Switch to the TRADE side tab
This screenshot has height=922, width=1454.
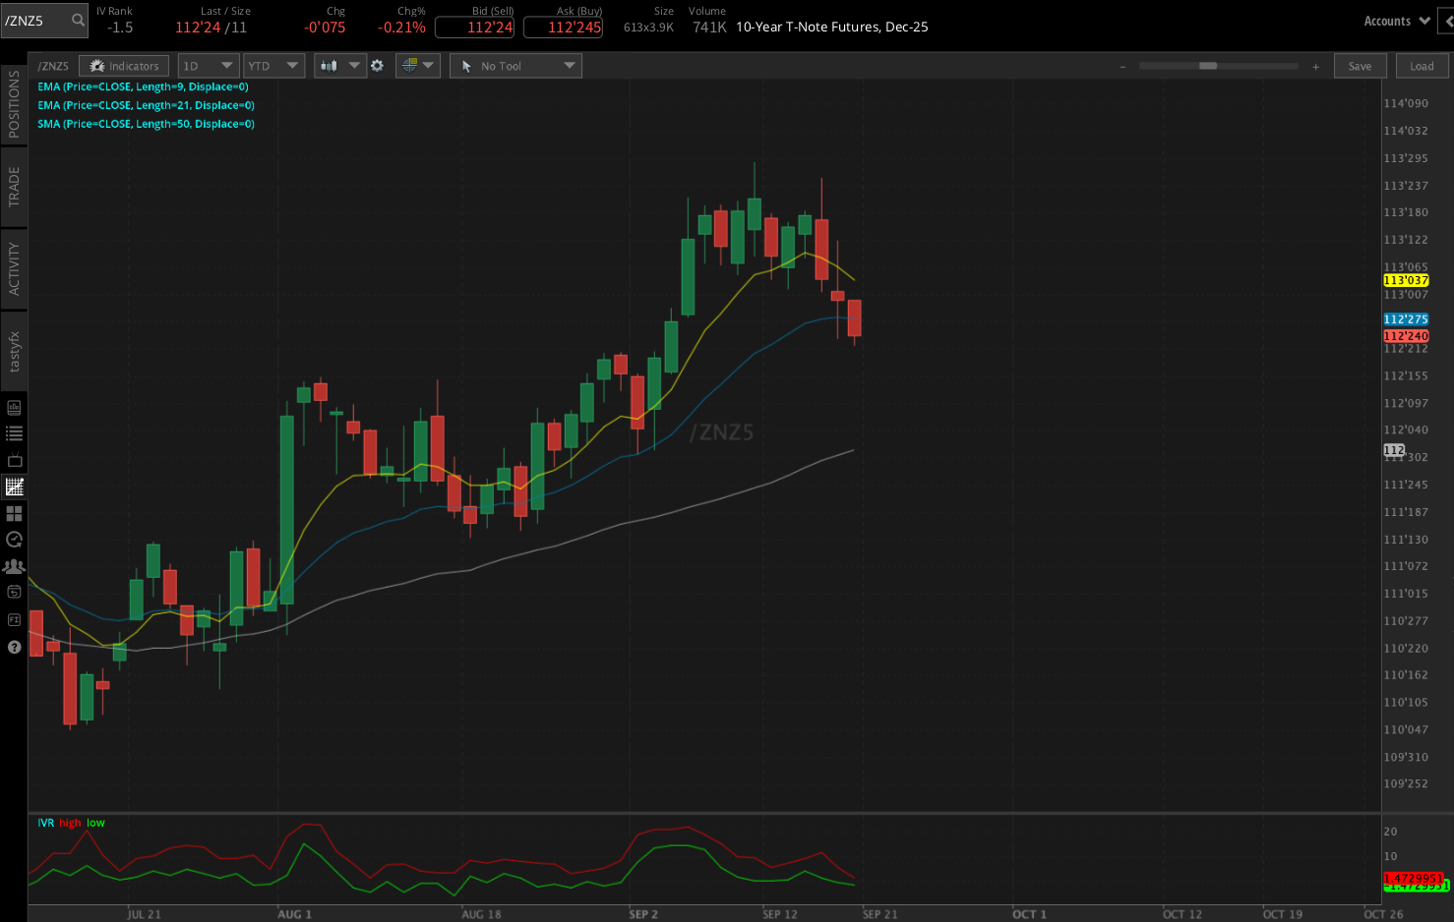[14, 187]
